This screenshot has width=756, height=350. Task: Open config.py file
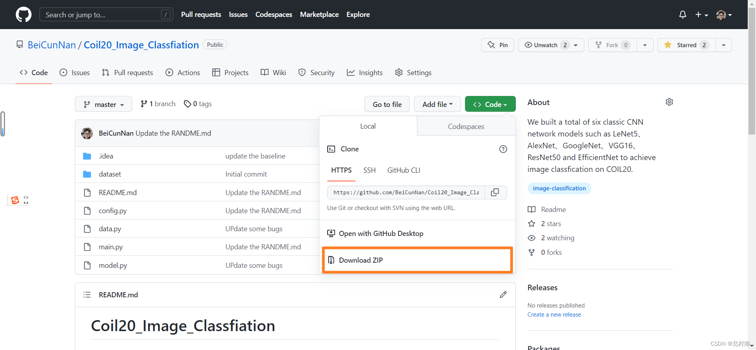pyautogui.click(x=113, y=211)
